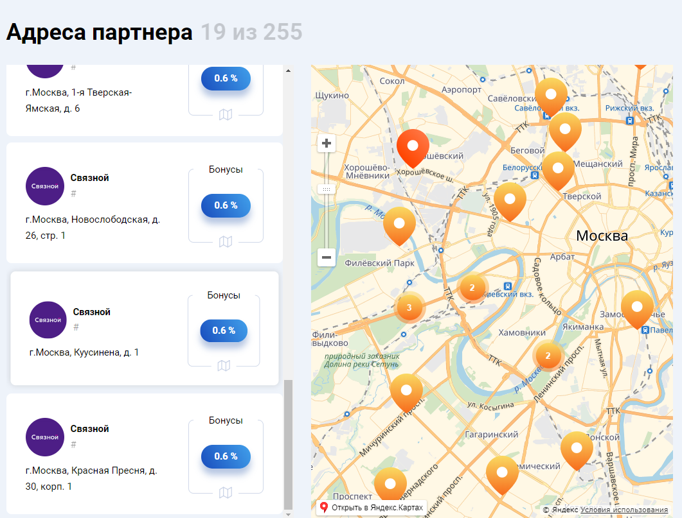Click Связной logo in Новослободская card
Image resolution: width=682 pixels, height=518 pixels.
[45, 186]
